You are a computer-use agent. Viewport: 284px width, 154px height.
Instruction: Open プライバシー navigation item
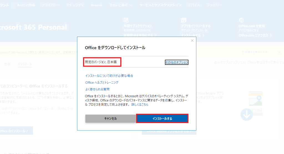tap(50, 5)
